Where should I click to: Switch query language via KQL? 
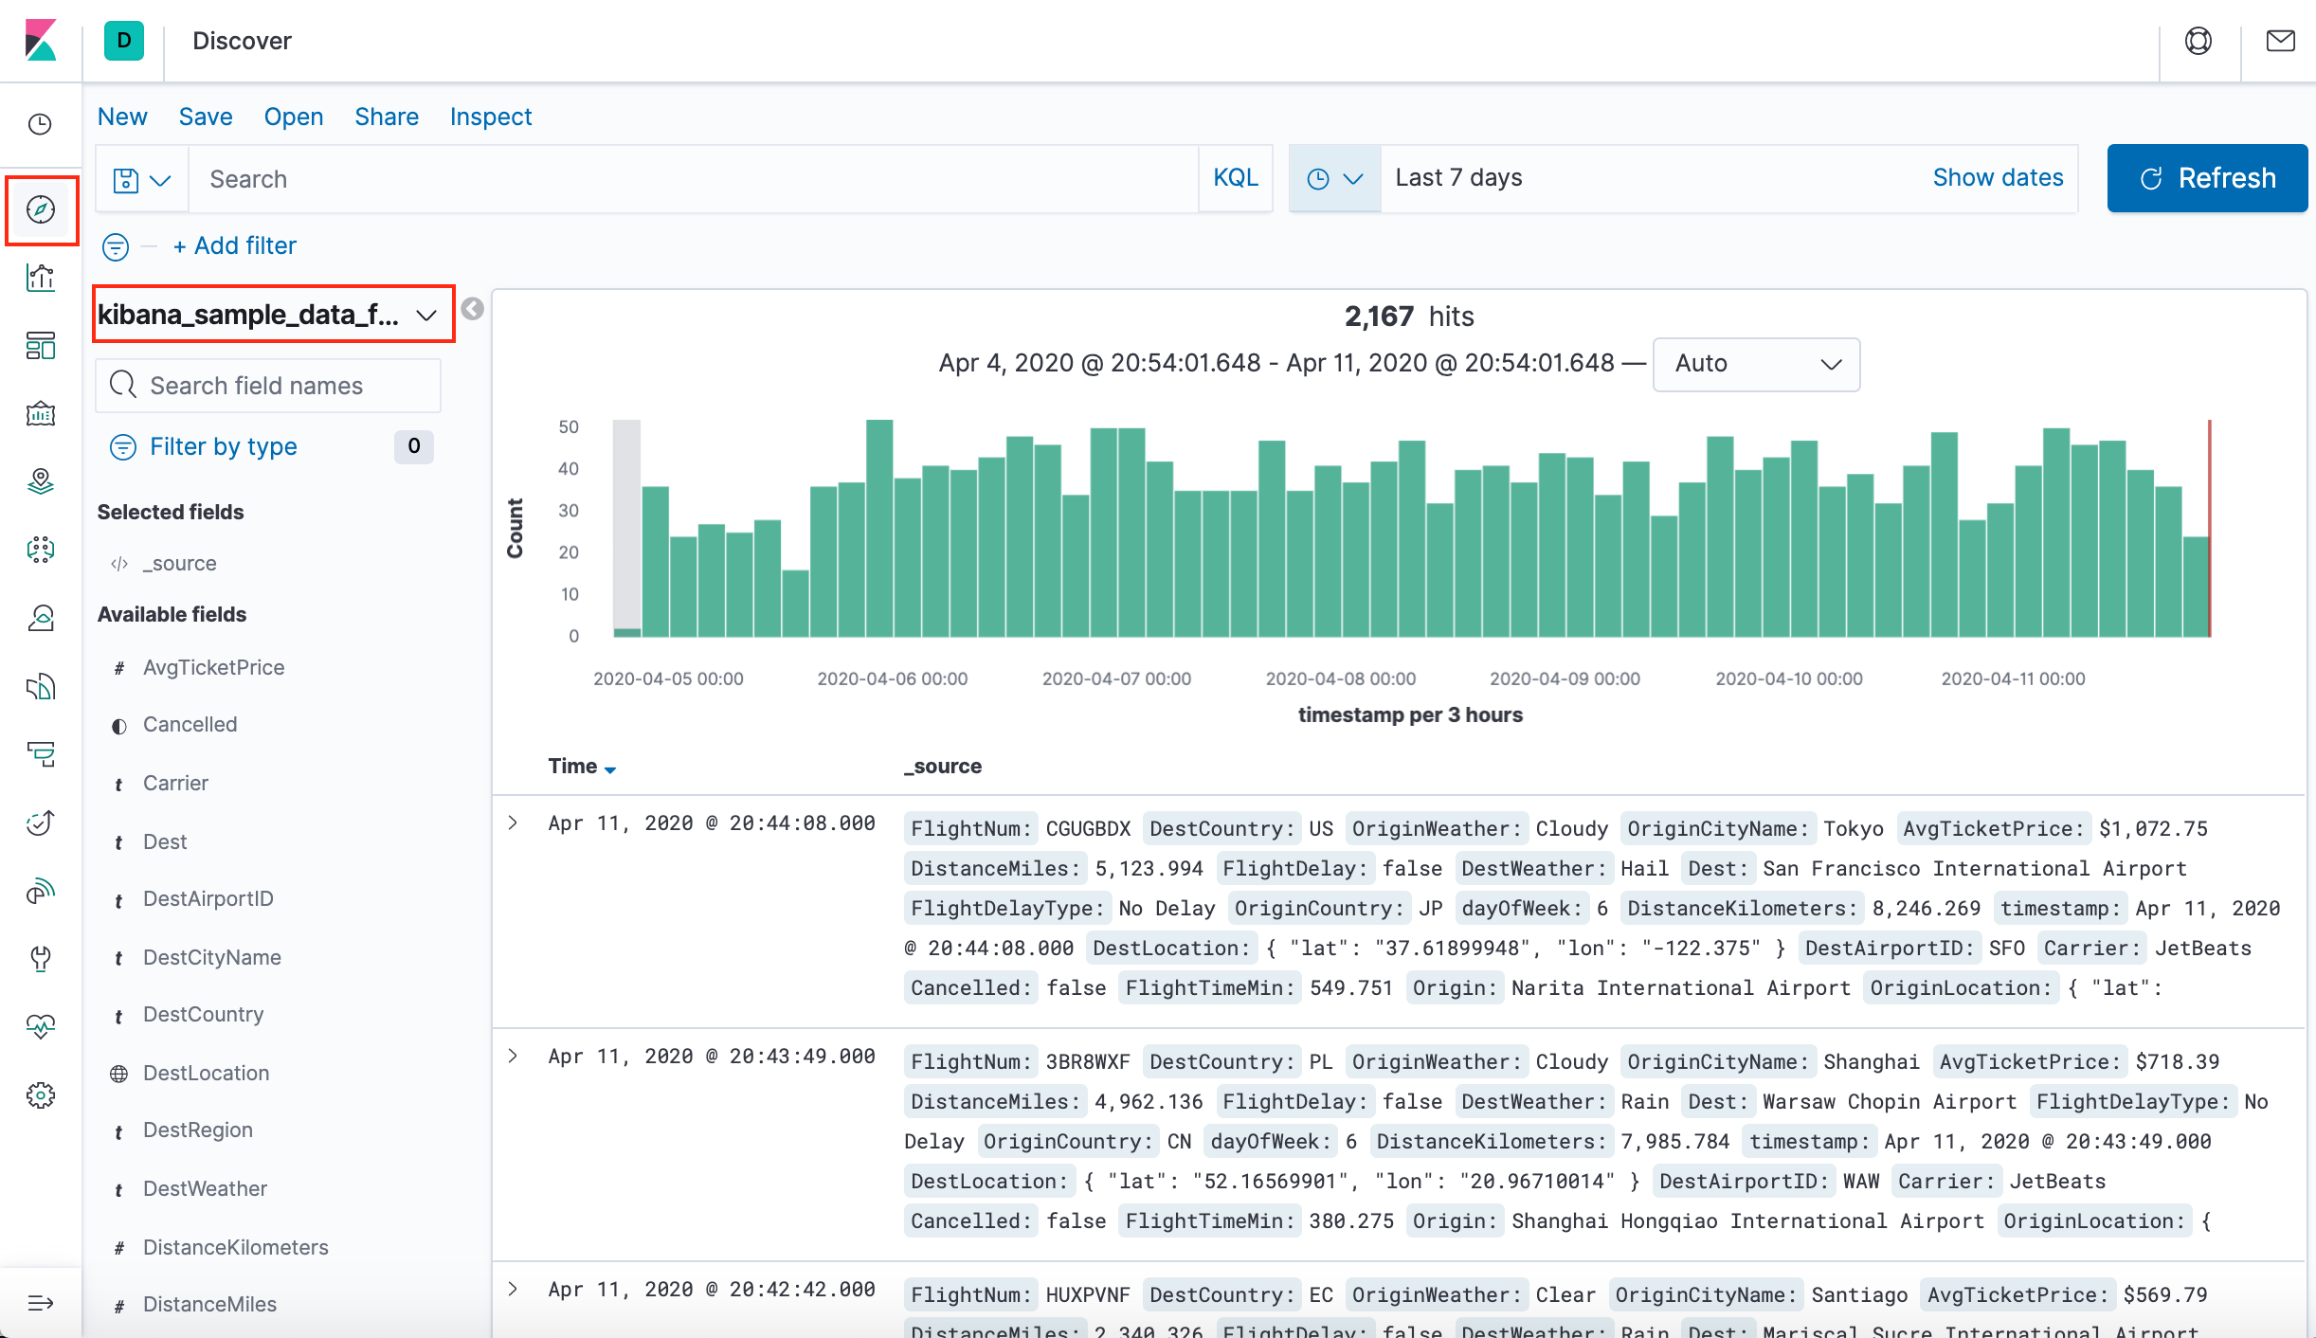click(x=1236, y=178)
